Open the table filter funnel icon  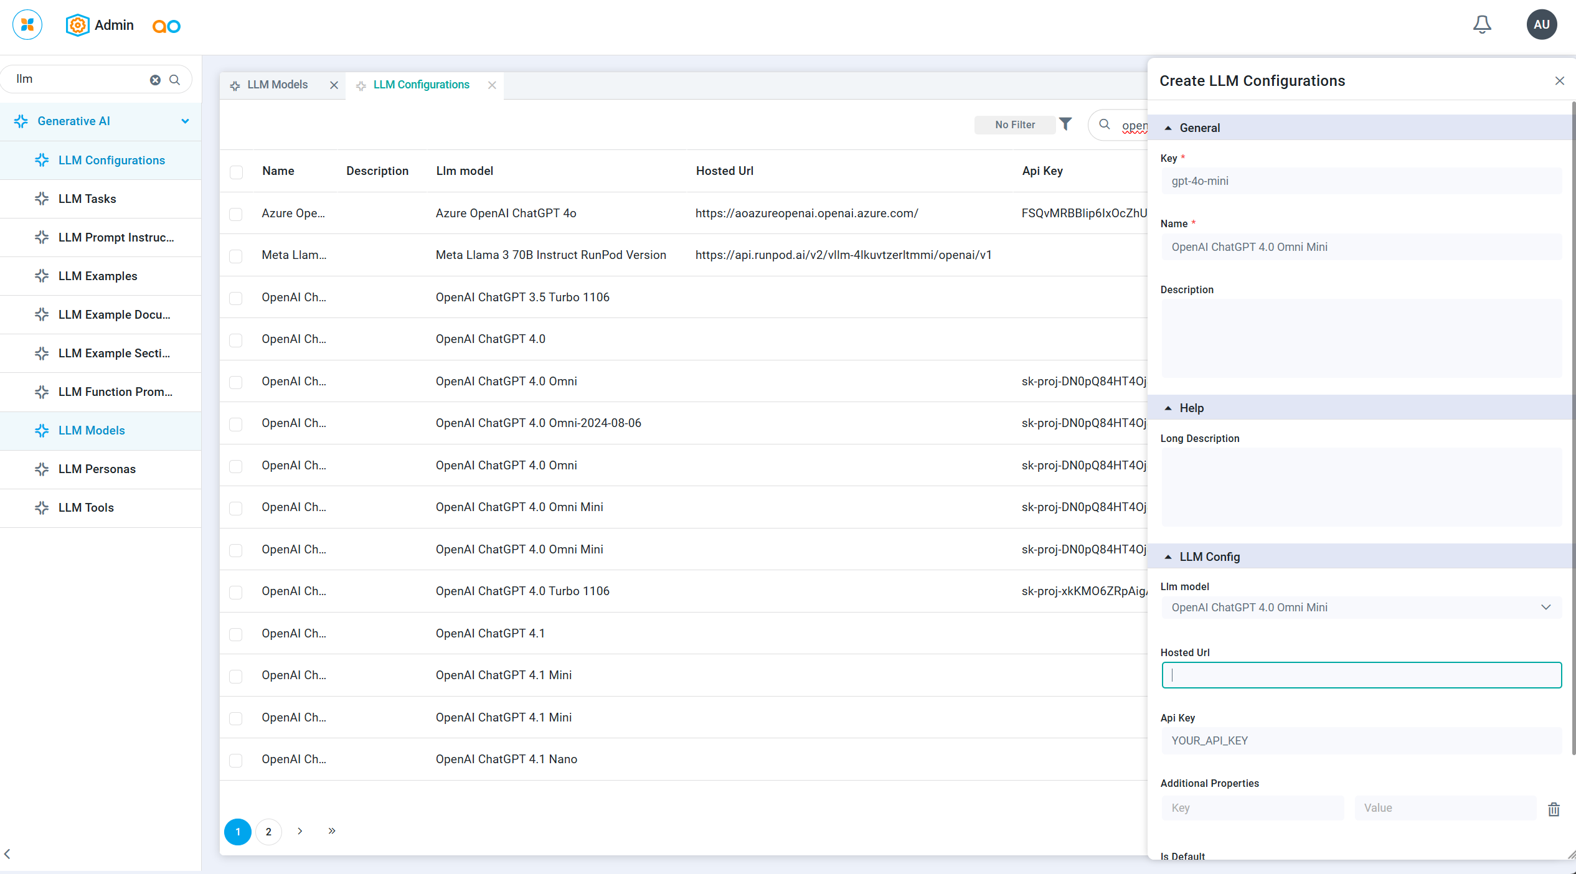pos(1065,125)
